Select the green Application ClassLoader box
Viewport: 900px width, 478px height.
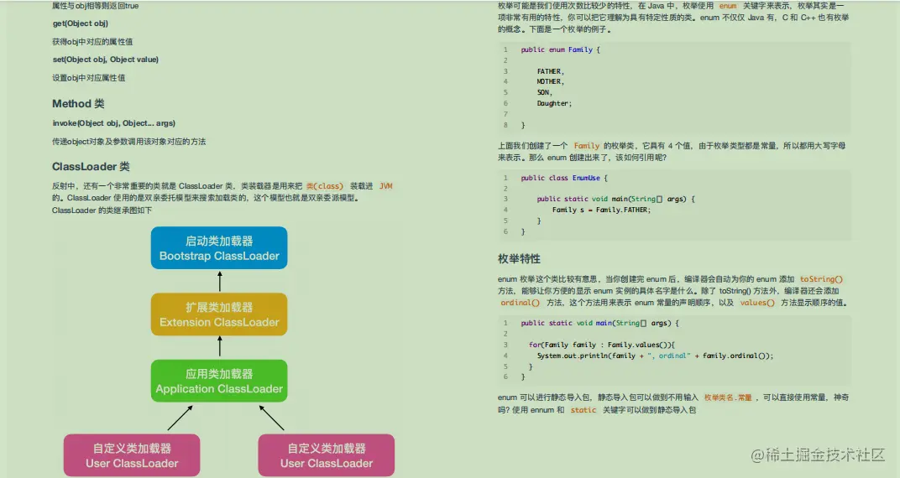(219, 381)
